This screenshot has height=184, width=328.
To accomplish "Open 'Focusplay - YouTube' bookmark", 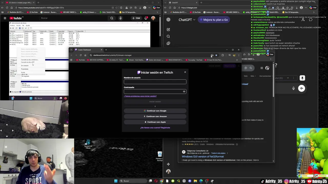I will 194,60.
